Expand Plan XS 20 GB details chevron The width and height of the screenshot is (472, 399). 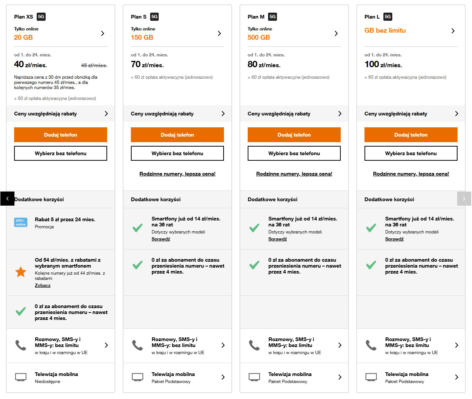pyautogui.click(x=103, y=33)
